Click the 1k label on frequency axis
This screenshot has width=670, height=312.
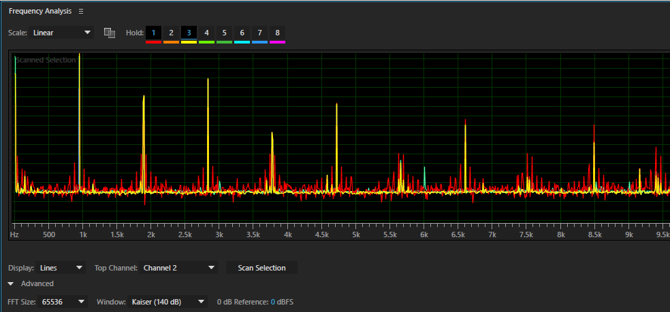click(83, 235)
